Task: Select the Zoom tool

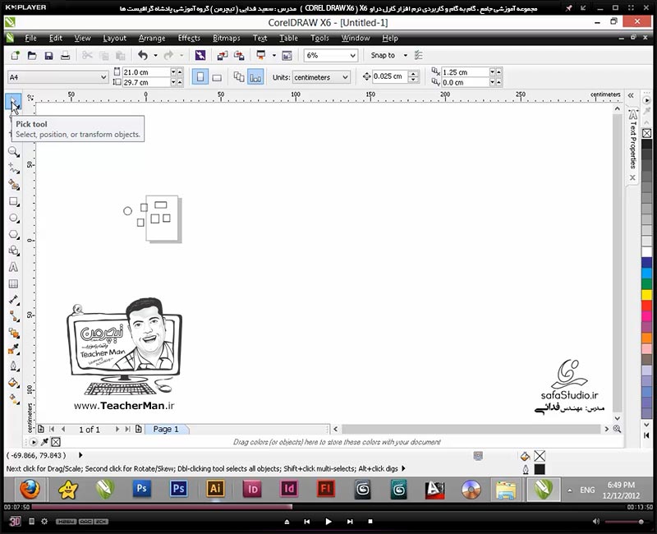Action: (x=13, y=152)
